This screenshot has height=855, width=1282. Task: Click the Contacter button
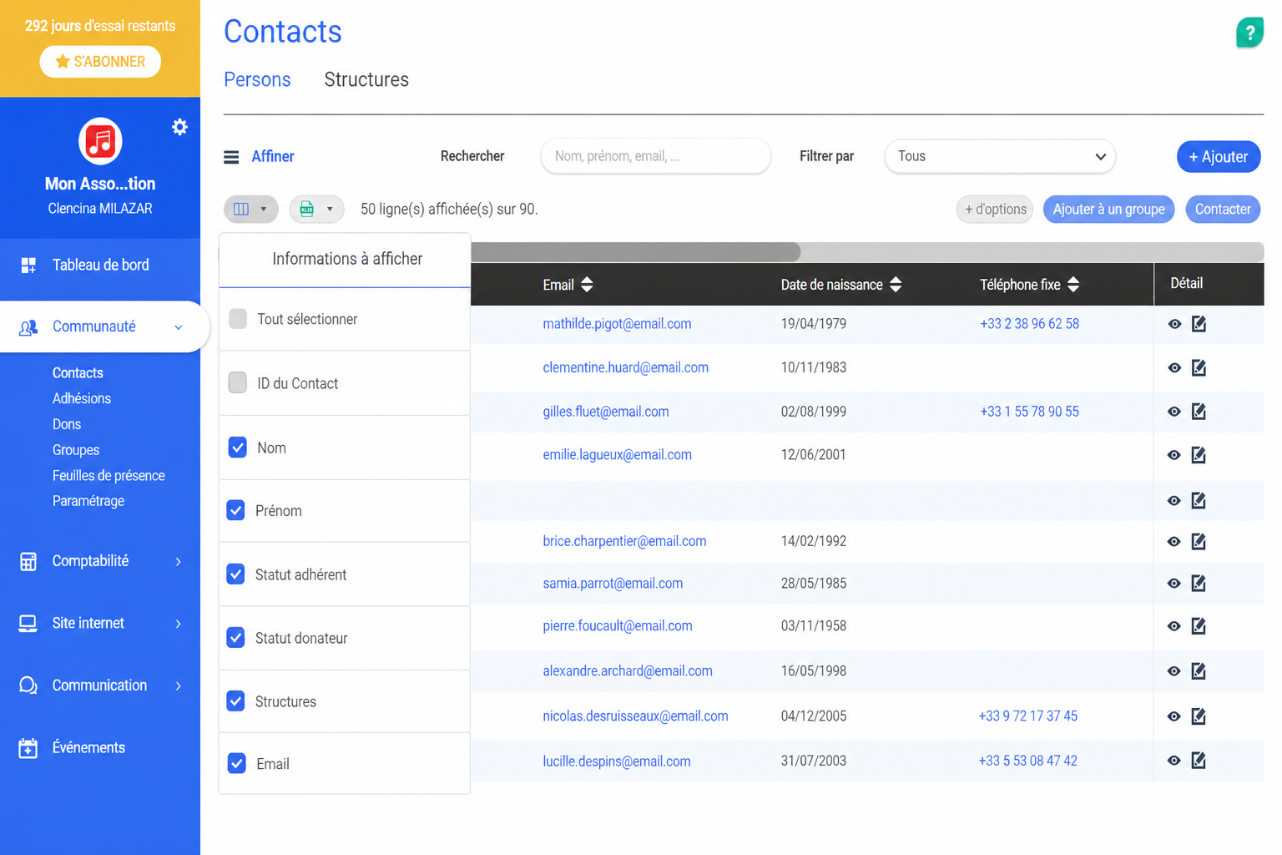tap(1223, 209)
